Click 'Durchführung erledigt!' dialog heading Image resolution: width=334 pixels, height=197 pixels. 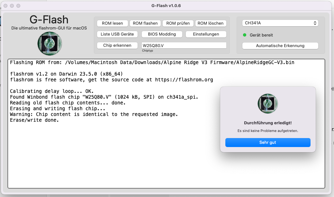268,123
